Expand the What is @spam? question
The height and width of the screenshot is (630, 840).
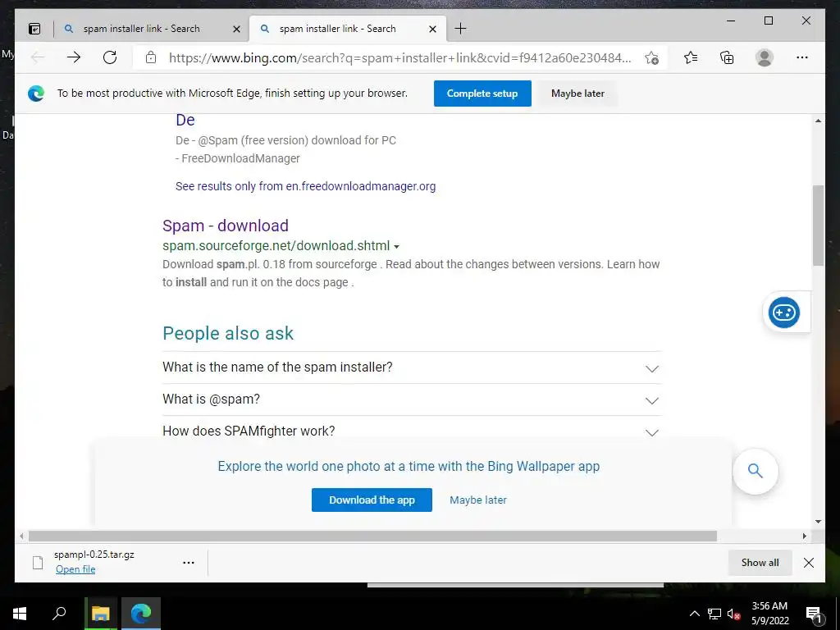click(412, 399)
